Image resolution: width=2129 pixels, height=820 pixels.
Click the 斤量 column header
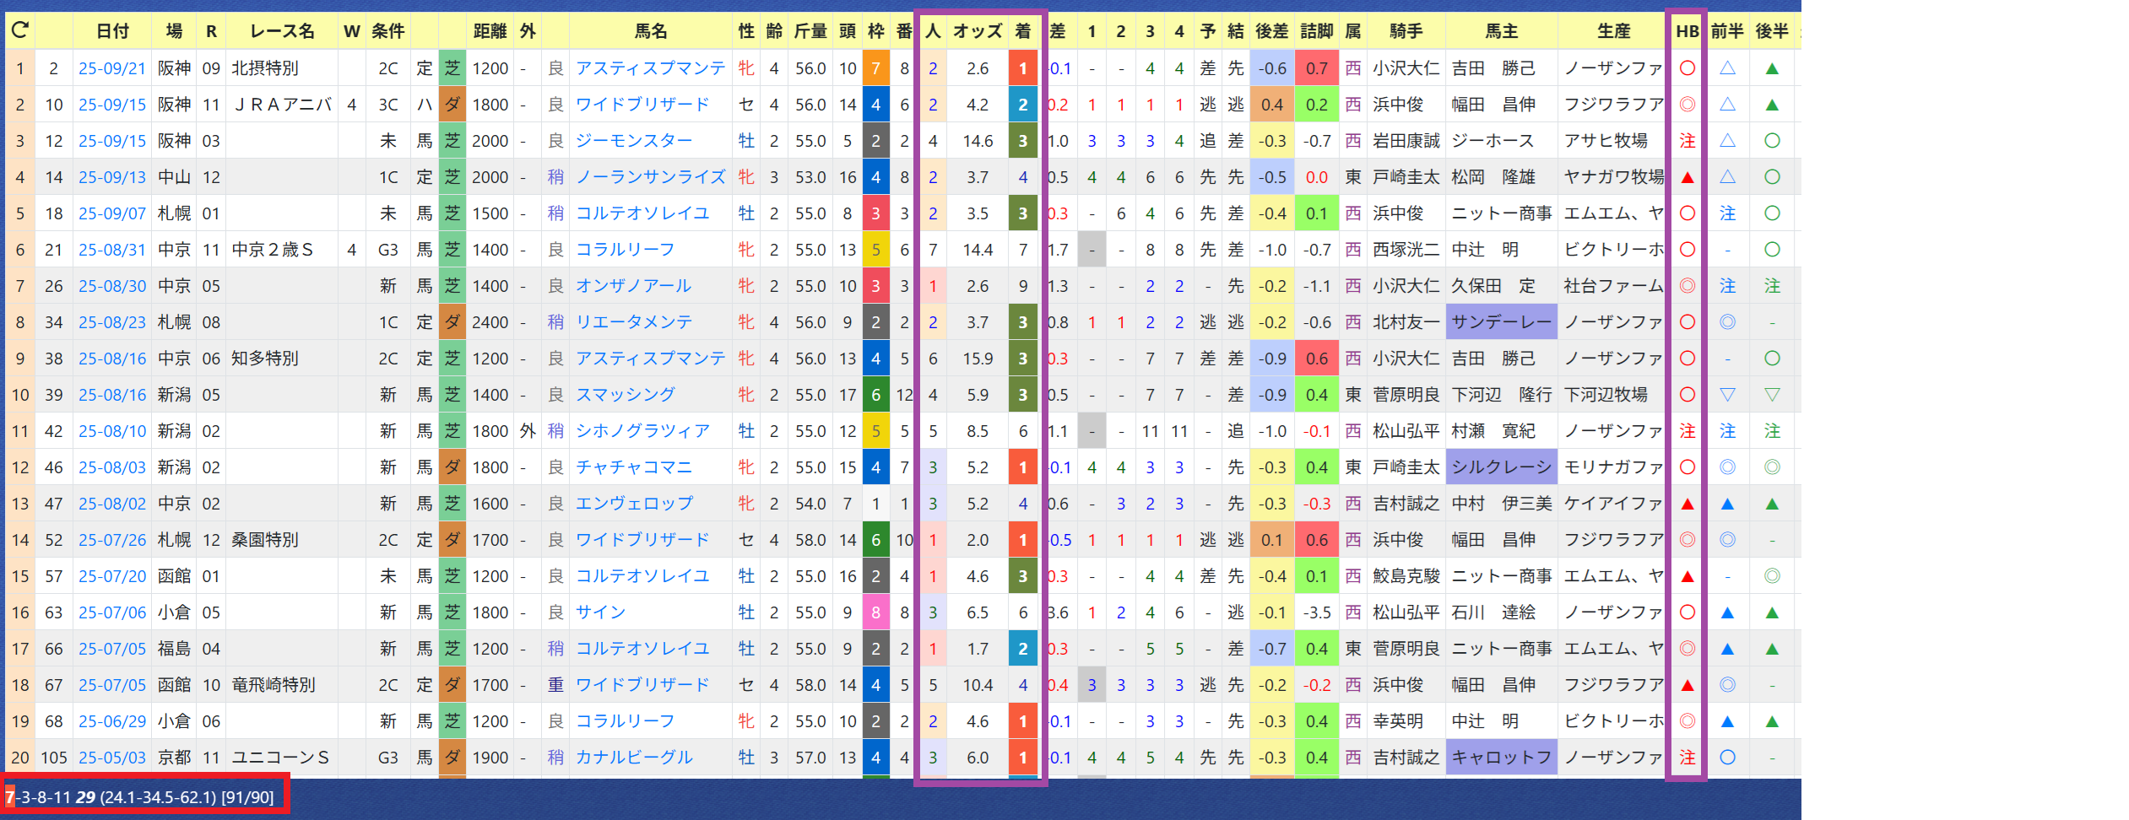810,31
